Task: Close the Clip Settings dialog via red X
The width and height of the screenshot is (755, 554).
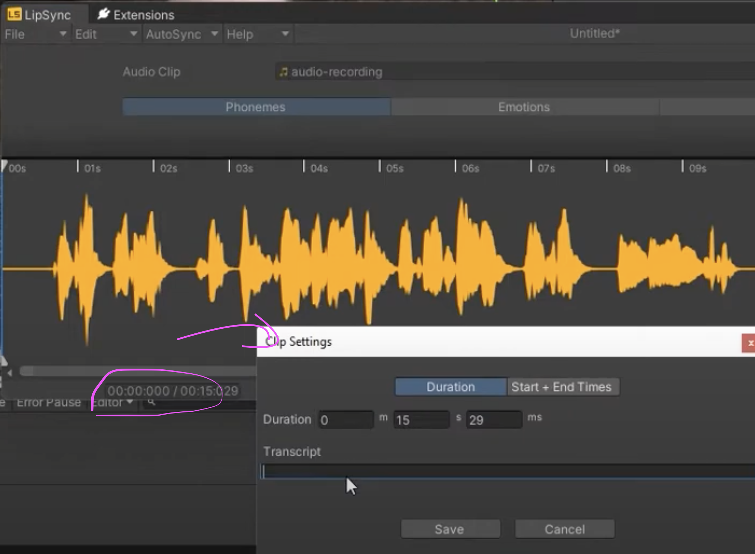Action: [x=750, y=343]
